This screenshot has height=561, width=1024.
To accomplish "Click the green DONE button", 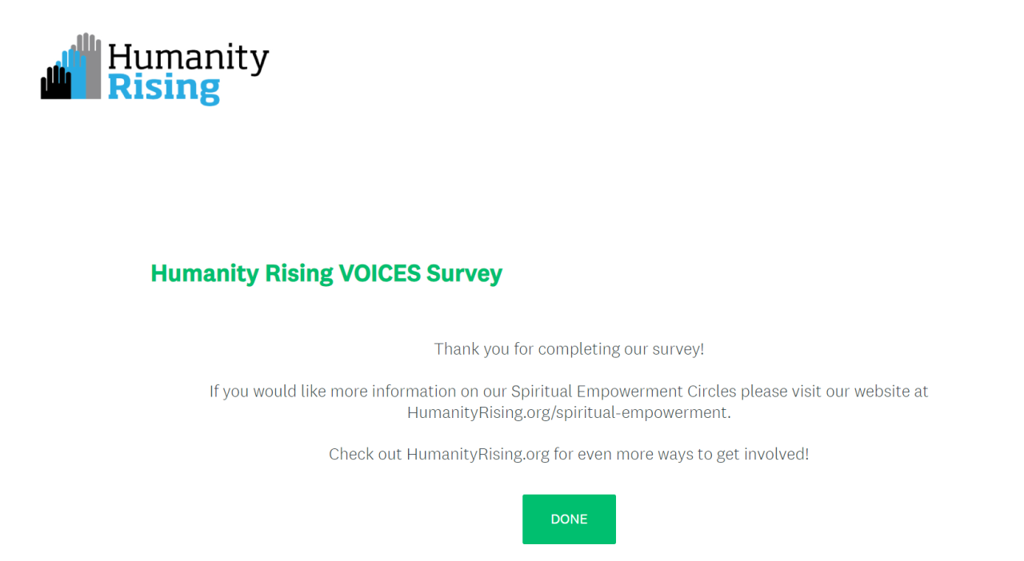I will (x=569, y=519).
